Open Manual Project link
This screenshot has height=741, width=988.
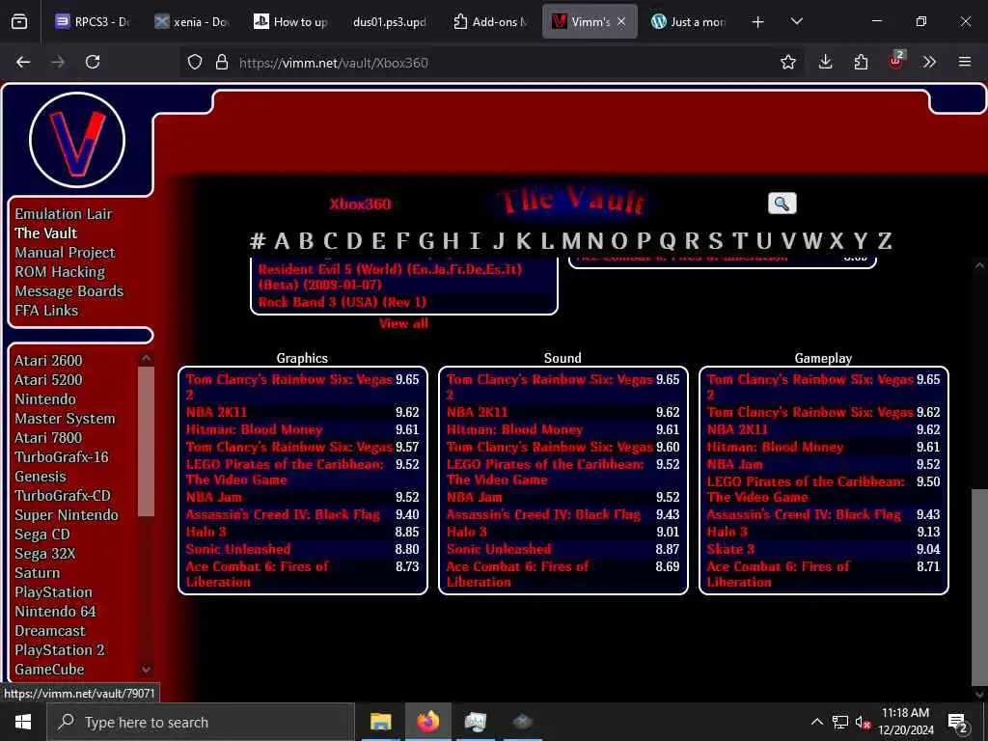[65, 253]
